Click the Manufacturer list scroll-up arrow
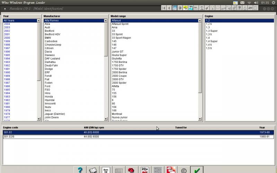Viewport: 277px width, 173px height. (x=106, y=21)
